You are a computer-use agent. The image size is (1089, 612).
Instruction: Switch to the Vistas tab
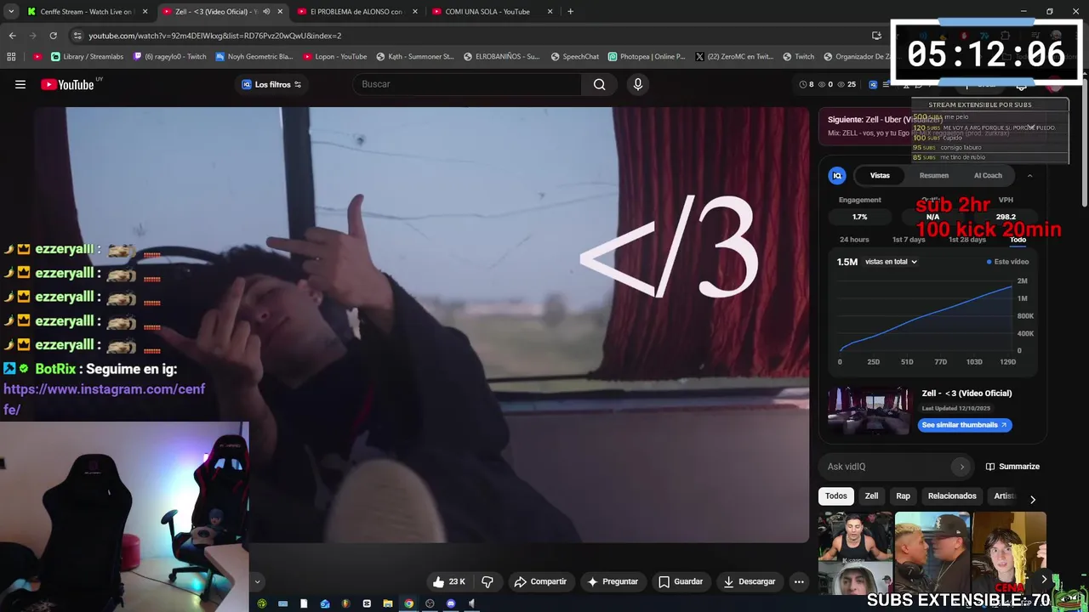[x=880, y=175]
